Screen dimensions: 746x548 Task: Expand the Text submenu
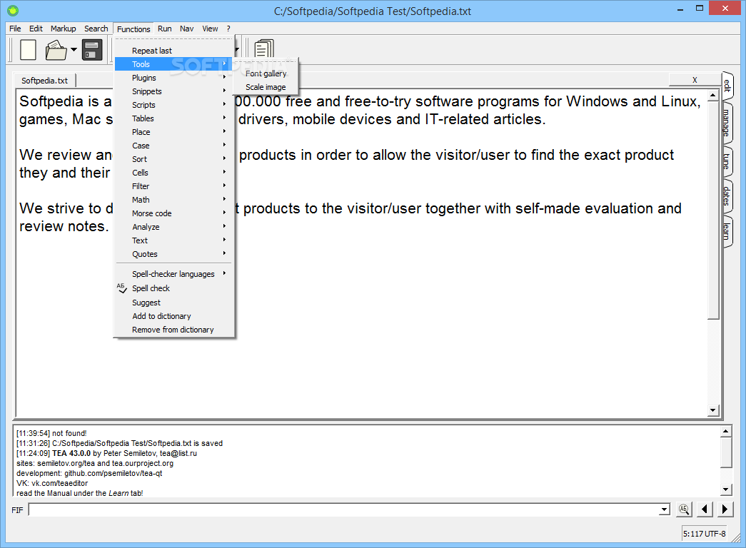pos(174,240)
